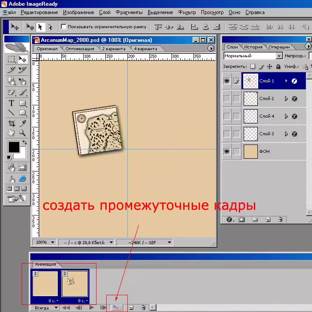312x312 pixels.
Task: Duplicate the current animation frame
Action: (x=131, y=308)
